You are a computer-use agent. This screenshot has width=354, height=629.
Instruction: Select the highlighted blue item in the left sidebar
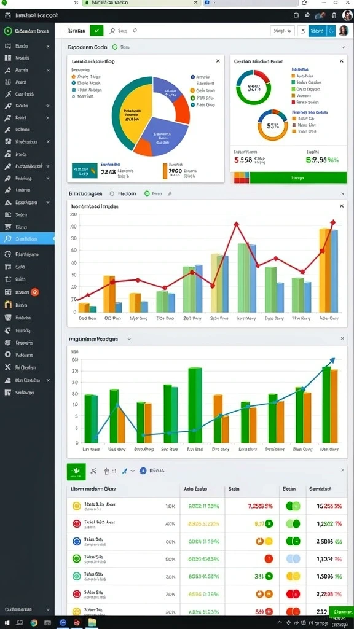tap(27, 239)
